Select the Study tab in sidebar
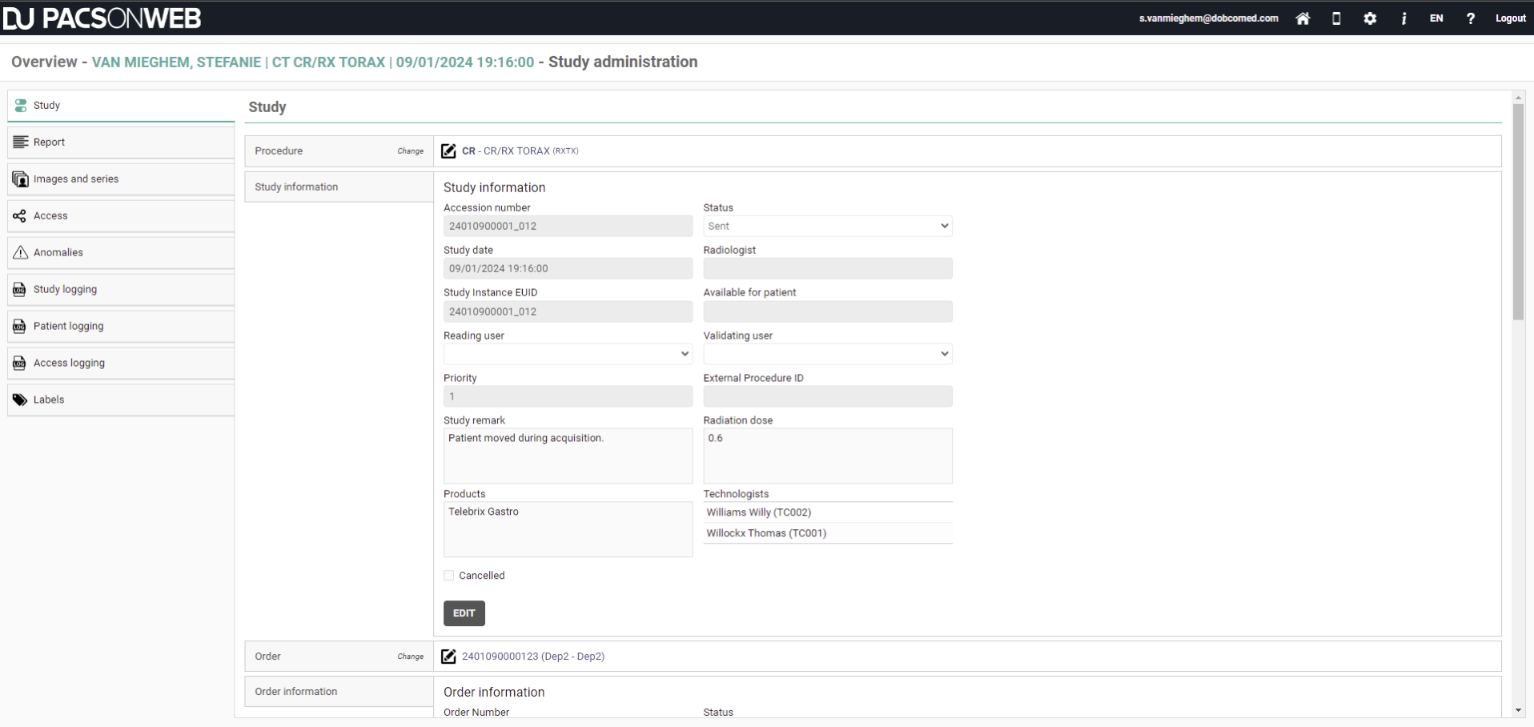The width and height of the screenshot is (1534, 727). tap(121, 106)
